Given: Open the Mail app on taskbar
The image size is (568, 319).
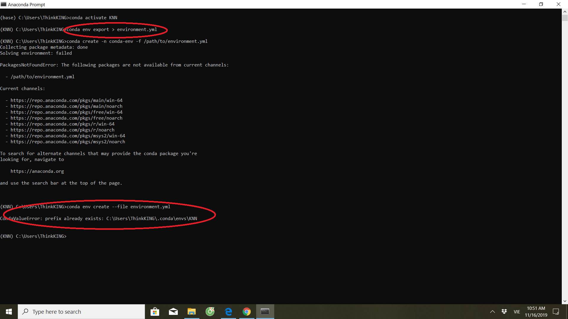Looking at the screenshot, I should coord(173,312).
